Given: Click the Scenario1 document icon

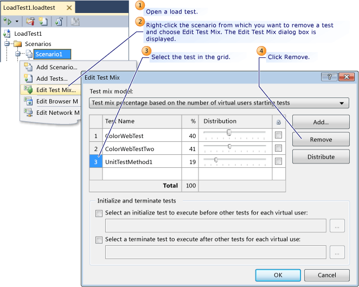Looking at the screenshot, I should [x=29, y=54].
